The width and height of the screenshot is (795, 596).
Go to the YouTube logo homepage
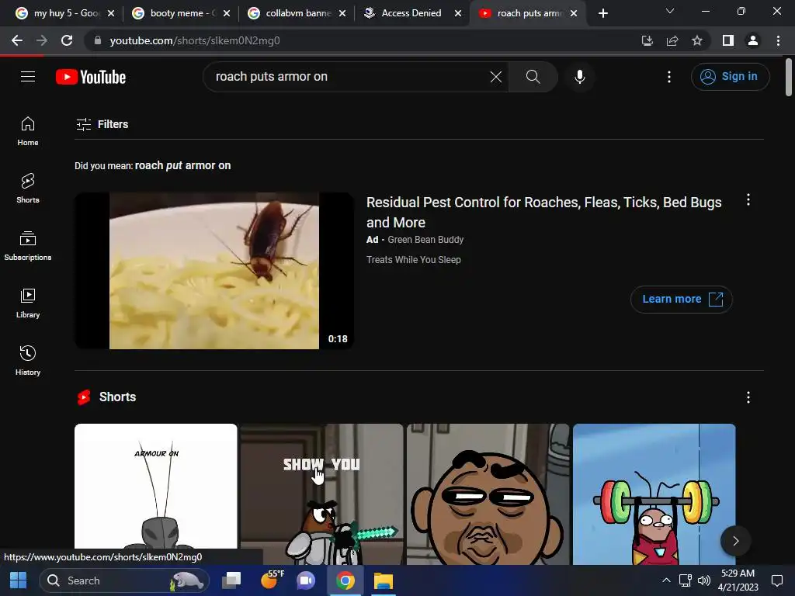(x=91, y=77)
